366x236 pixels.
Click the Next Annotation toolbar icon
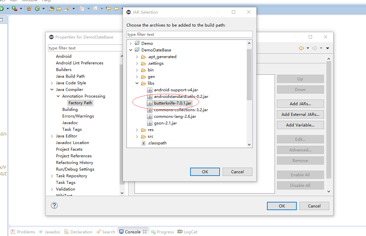pyautogui.click(x=82, y=9)
